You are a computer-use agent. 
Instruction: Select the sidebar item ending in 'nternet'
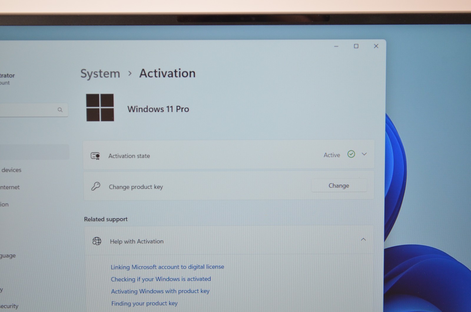(10, 187)
